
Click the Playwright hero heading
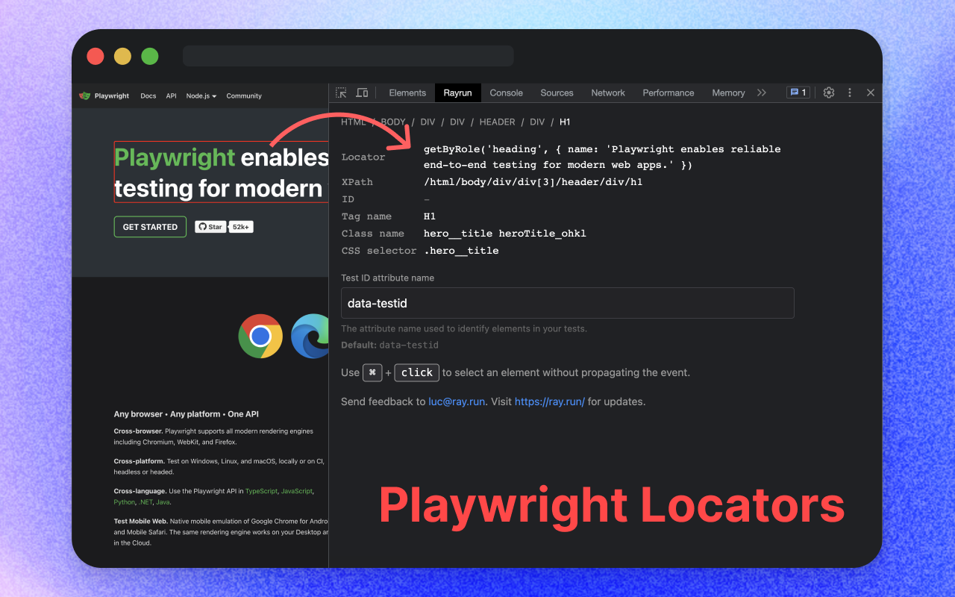click(222, 172)
